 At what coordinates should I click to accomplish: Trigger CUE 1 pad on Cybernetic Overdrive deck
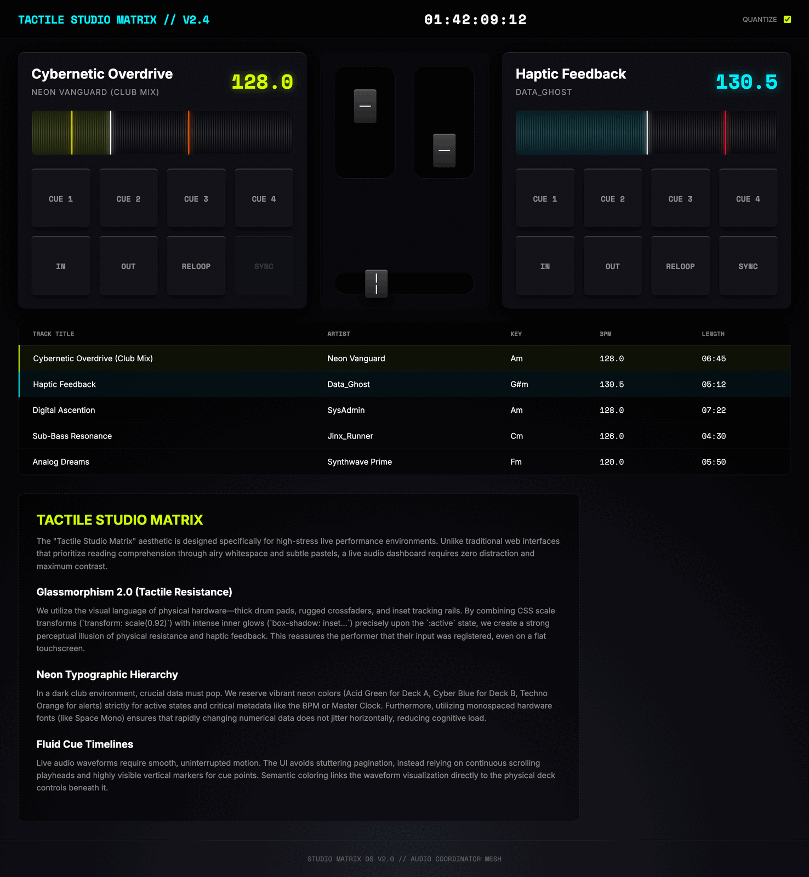point(61,198)
